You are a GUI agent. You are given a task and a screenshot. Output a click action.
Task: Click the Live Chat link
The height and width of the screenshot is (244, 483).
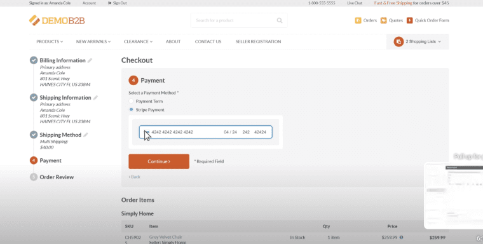[355, 3]
